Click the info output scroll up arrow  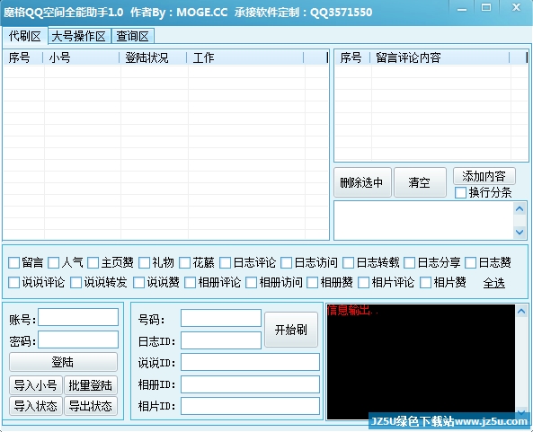tap(522, 311)
